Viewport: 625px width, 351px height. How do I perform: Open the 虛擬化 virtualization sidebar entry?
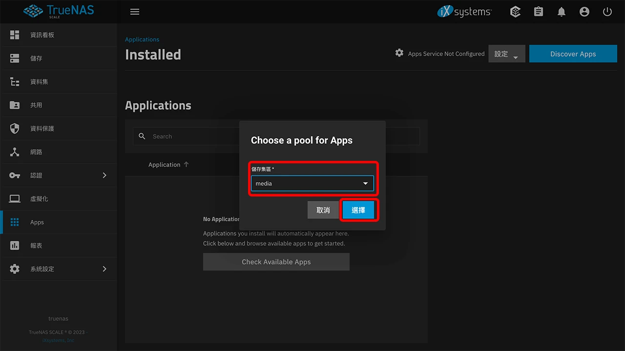[40, 198]
